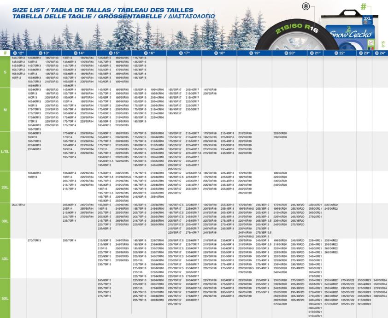Click tire size 255/70R14 in 4XL row
The image size is (388, 318).
tap(69, 240)
